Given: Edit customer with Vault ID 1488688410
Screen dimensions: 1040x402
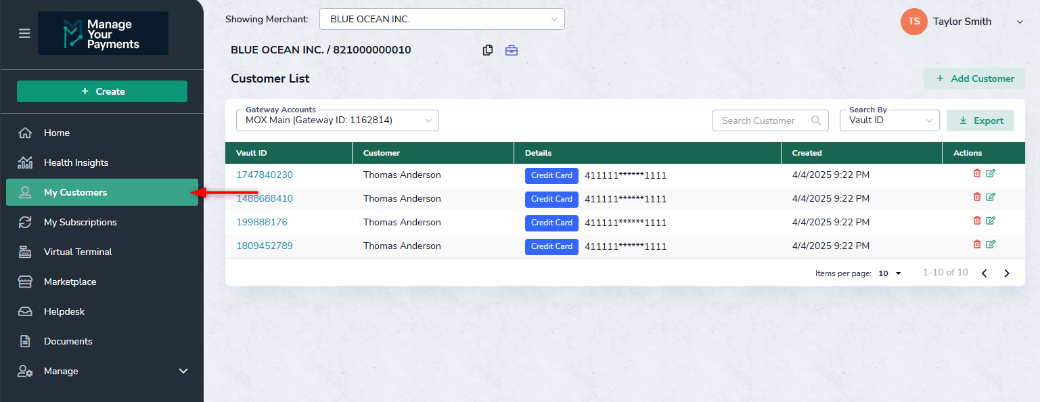Looking at the screenshot, I should click(x=991, y=197).
